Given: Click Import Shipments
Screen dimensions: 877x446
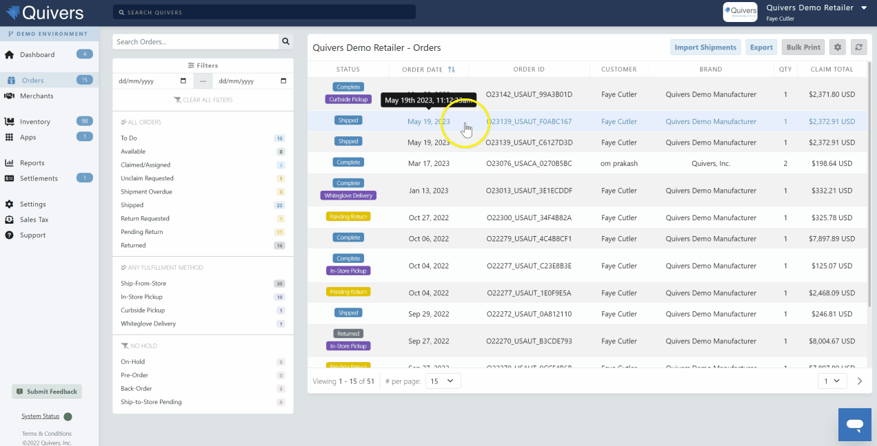Looking at the screenshot, I should coord(705,47).
